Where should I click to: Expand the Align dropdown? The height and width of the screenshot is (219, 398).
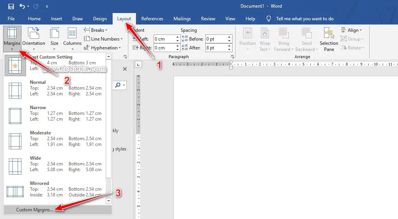click(x=352, y=30)
